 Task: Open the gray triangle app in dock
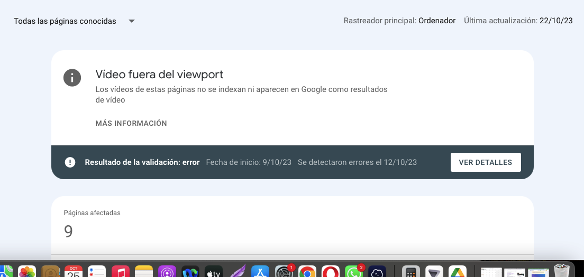(434, 271)
